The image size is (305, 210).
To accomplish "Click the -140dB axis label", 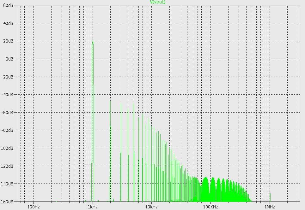I will 7,184.
